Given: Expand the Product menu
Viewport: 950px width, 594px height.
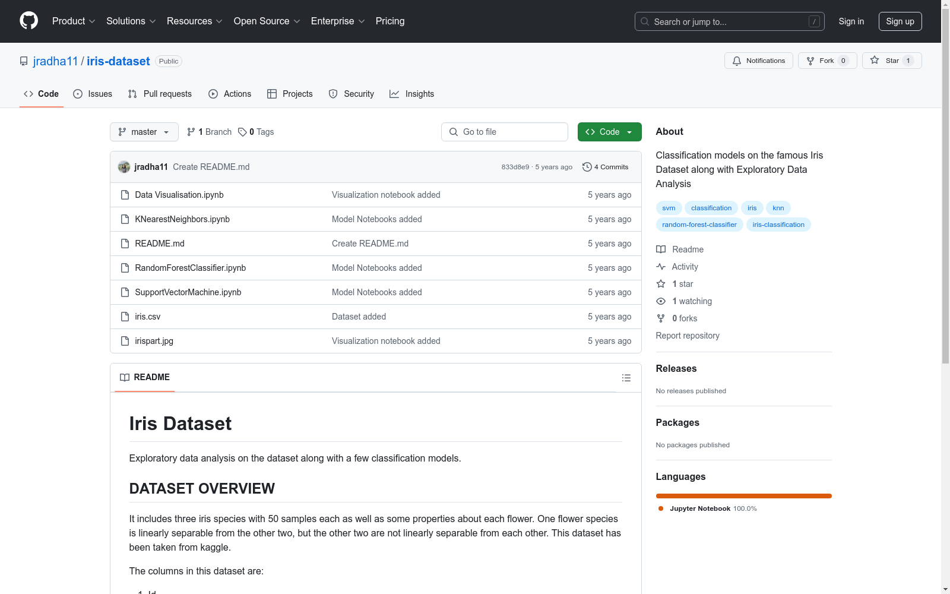Looking at the screenshot, I should pyautogui.click(x=74, y=21).
